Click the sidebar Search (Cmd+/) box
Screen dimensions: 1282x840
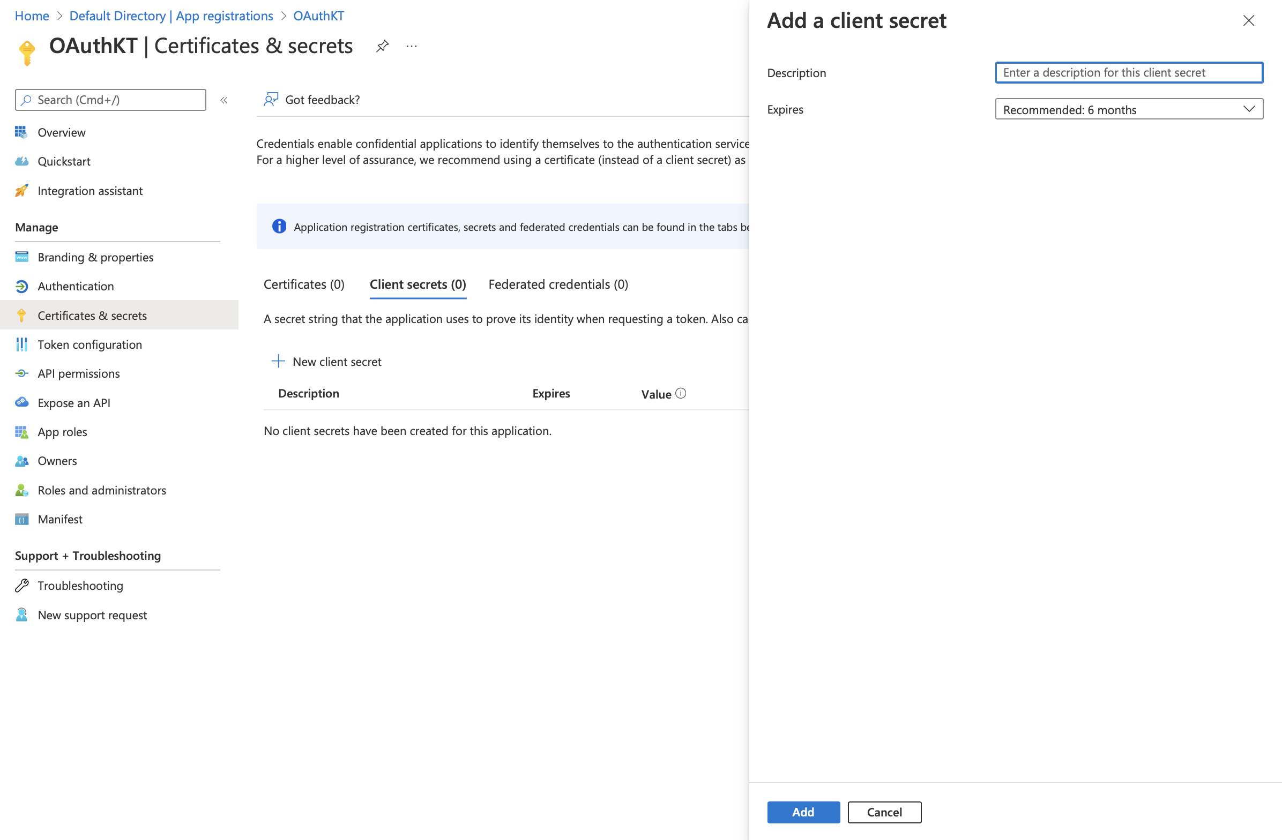pos(110,100)
